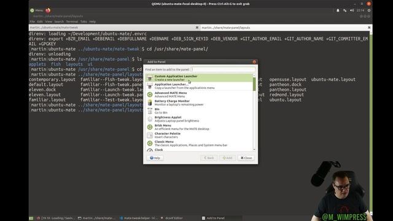
Task: Open the terminal Edit menu
Action: [x=40, y=22]
